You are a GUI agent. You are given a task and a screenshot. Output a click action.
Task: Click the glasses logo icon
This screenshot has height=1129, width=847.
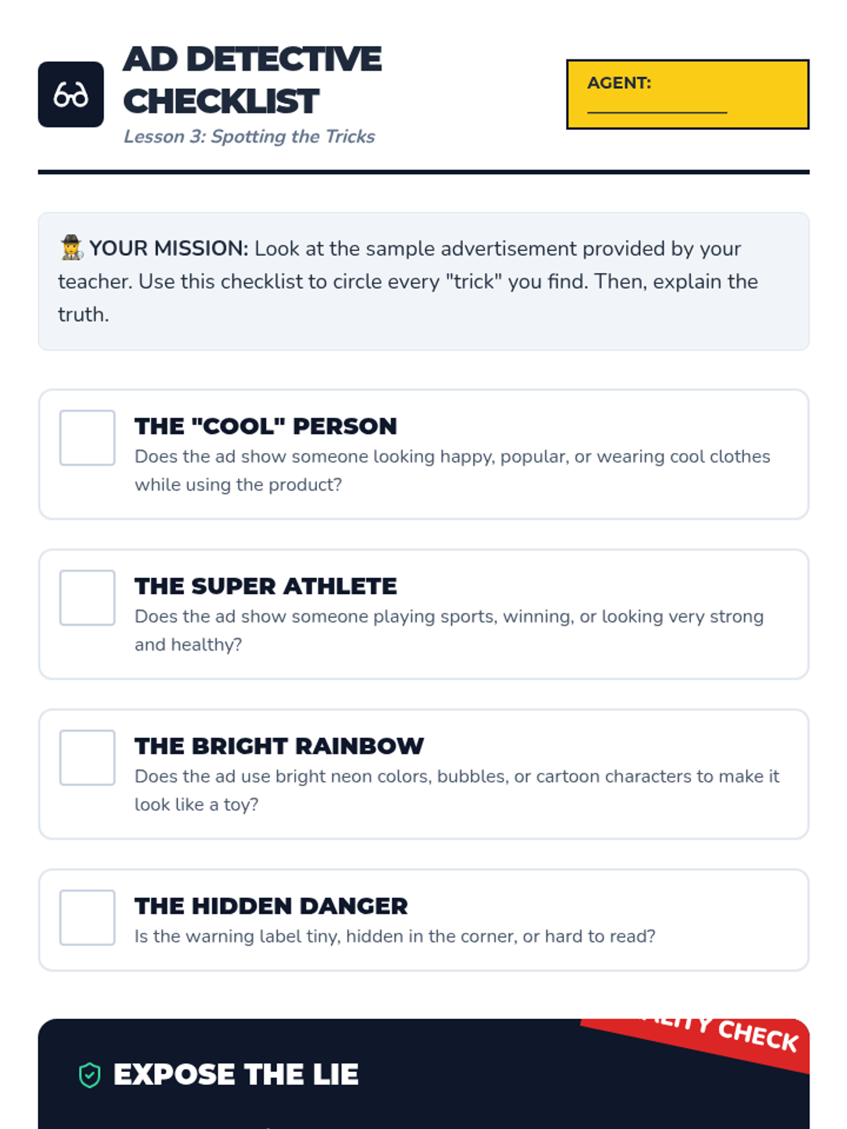71,95
